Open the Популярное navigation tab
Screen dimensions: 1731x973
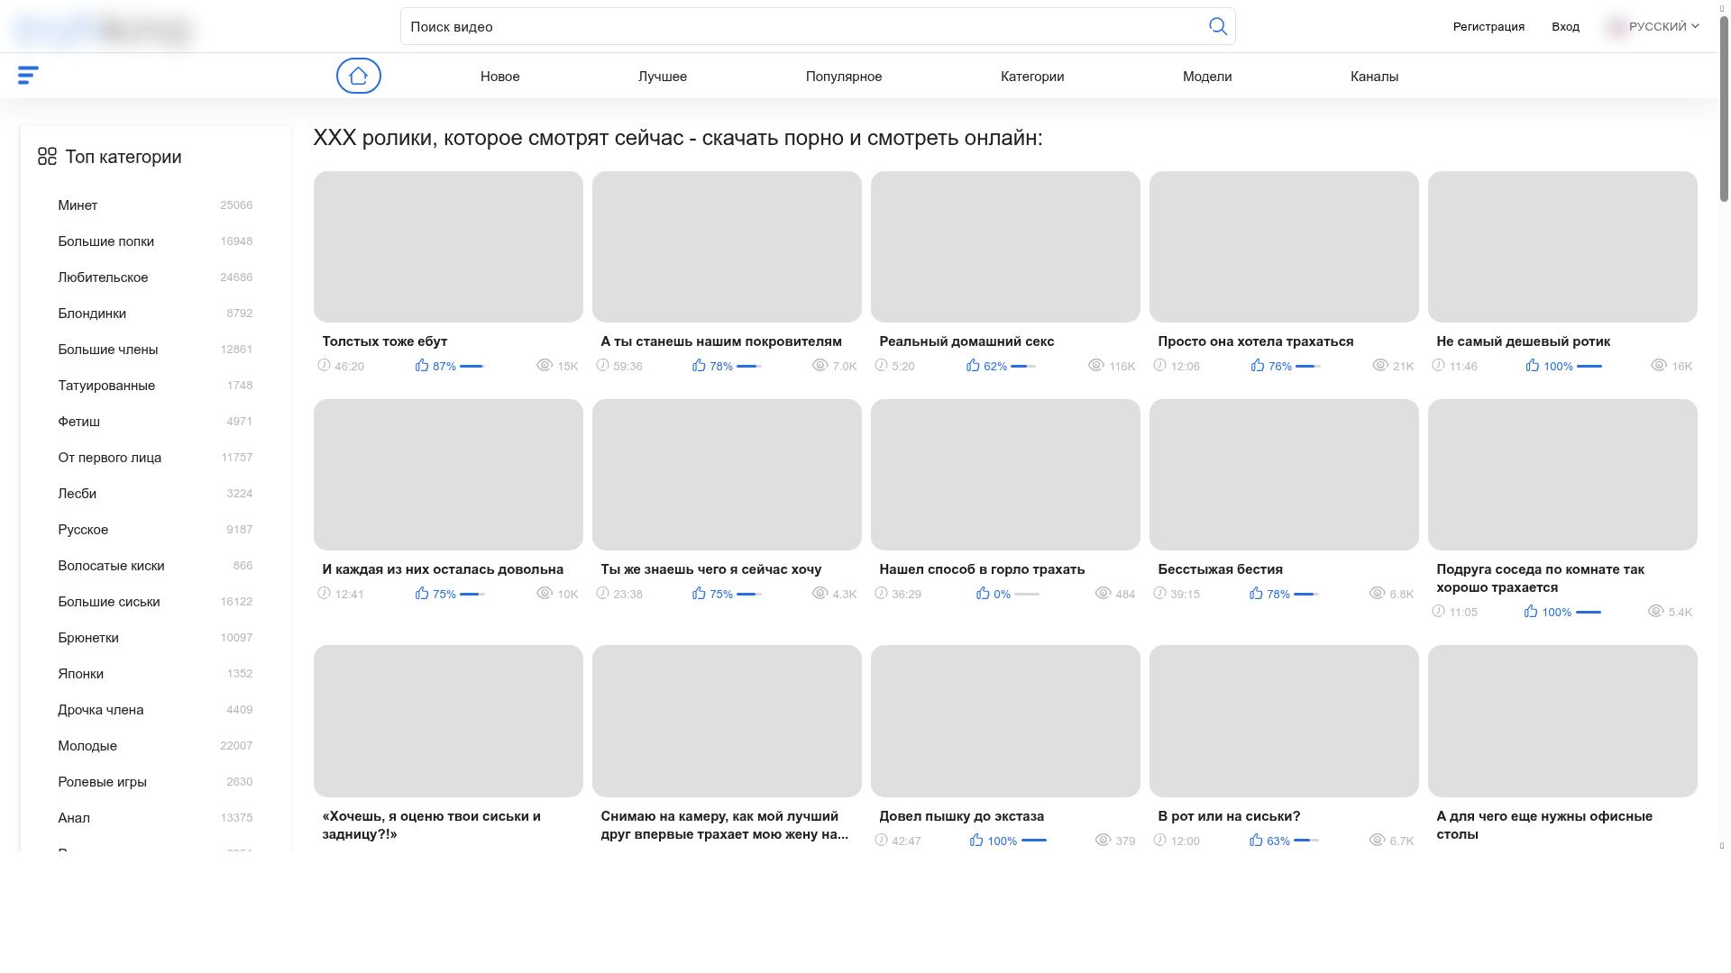[x=843, y=77]
